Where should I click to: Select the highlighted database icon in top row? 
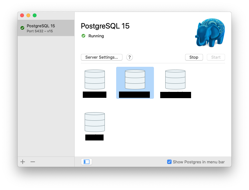(135, 79)
